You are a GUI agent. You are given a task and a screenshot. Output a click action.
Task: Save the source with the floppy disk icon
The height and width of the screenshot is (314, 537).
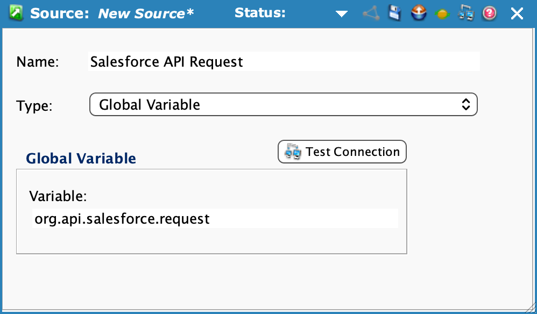395,14
